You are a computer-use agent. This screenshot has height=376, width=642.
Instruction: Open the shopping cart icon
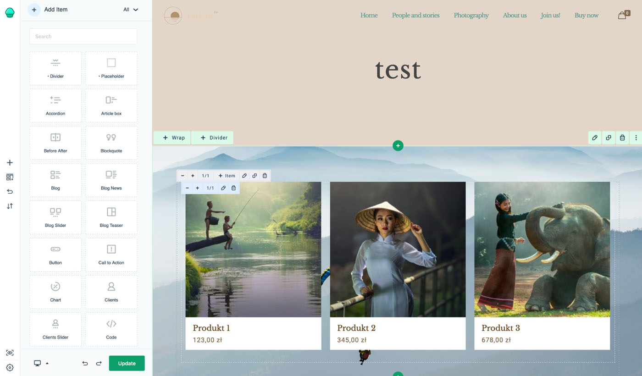coord(623,15)
